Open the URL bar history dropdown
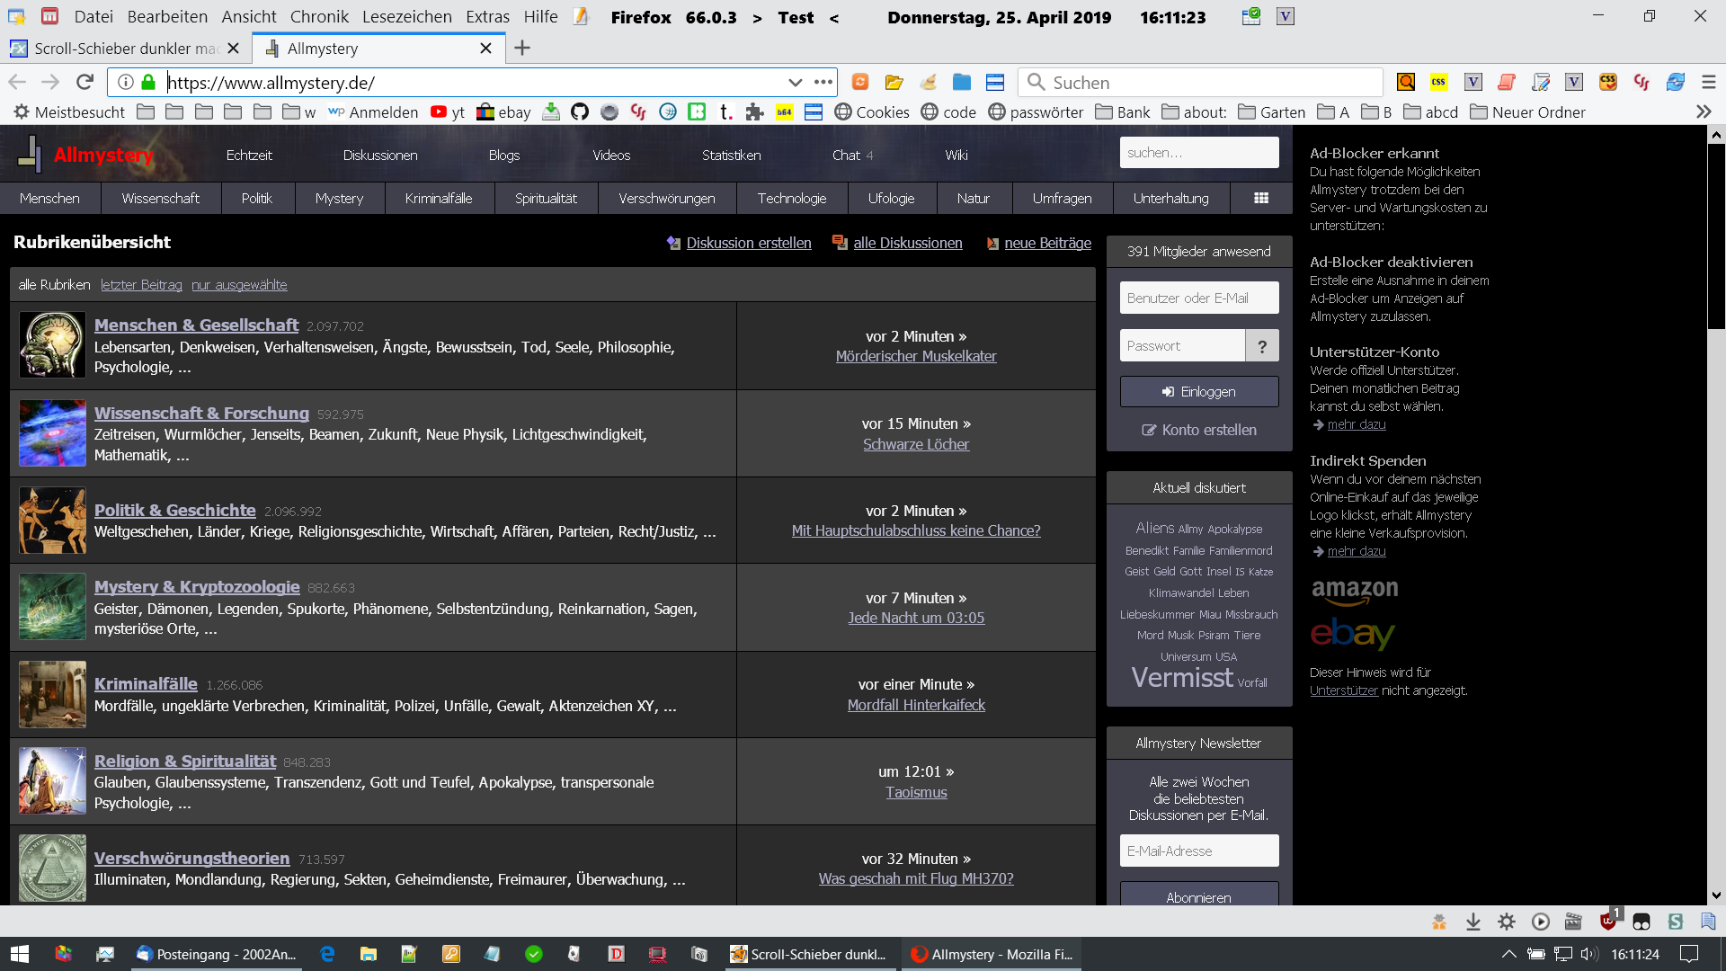The width and height of the screenshot is (1726, 971). pyautogui.click(x=795, y=82)
